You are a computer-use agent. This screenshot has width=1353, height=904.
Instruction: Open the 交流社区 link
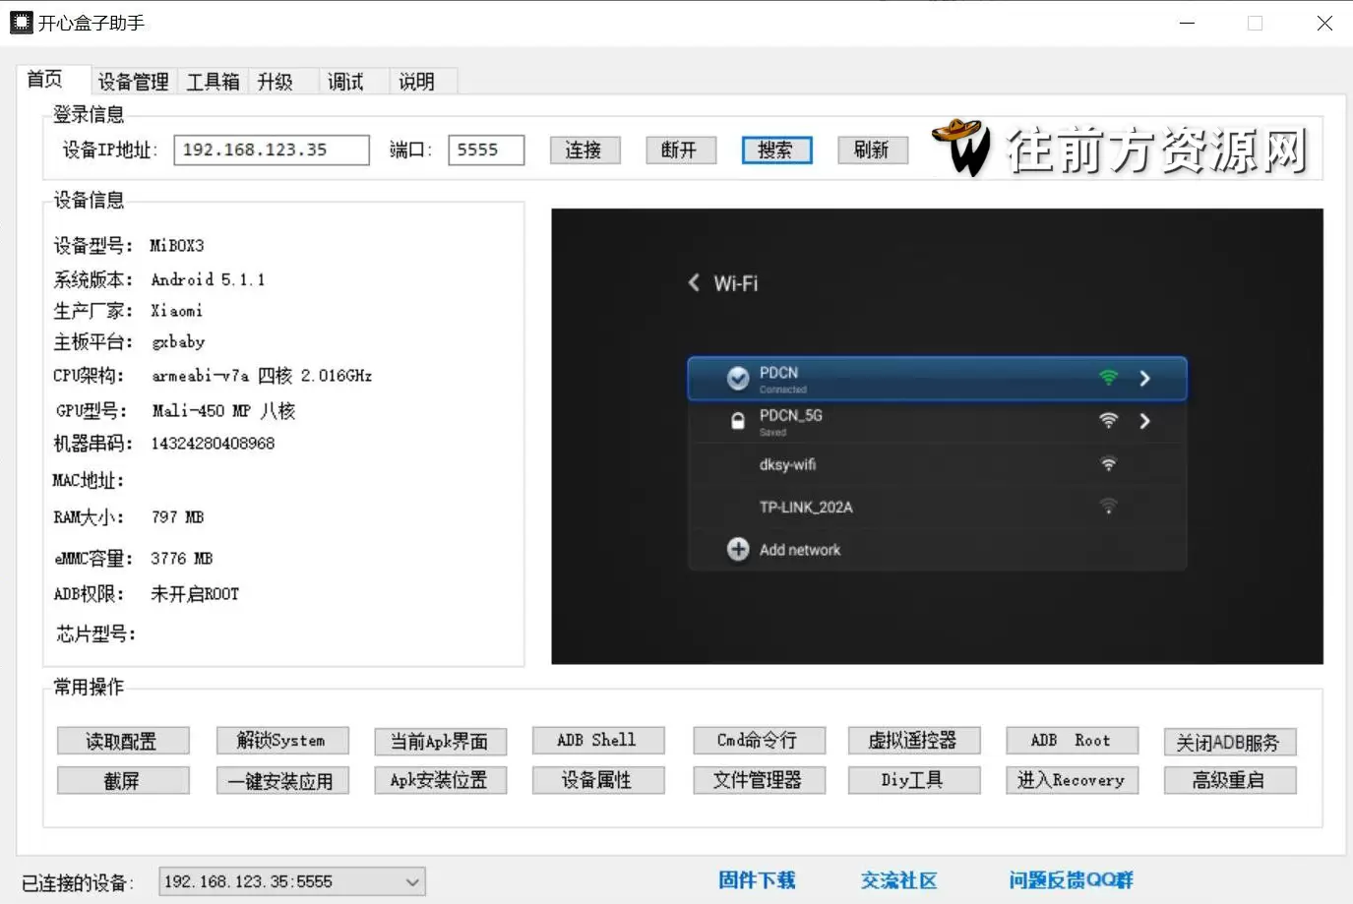pyautogui.click(x=899, y=880)
